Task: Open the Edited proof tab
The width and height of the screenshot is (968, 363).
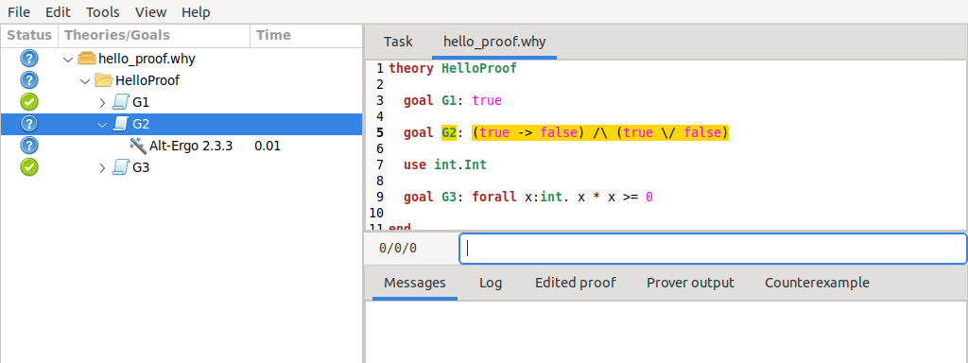Action: tap(576, 283)
